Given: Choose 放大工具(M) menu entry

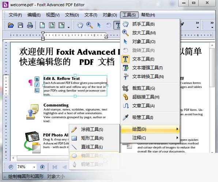Looking at the screenshot, I should click(x=150, y=33).
